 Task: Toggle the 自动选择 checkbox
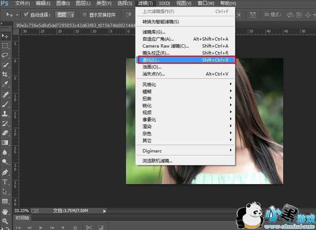click(26, 15)
